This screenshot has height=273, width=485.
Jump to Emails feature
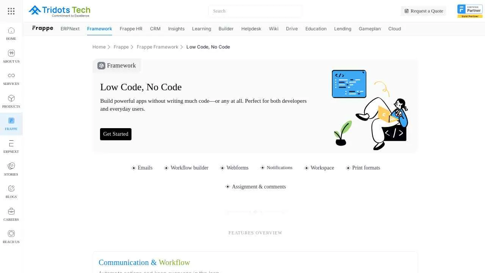(x=142, y=168)
